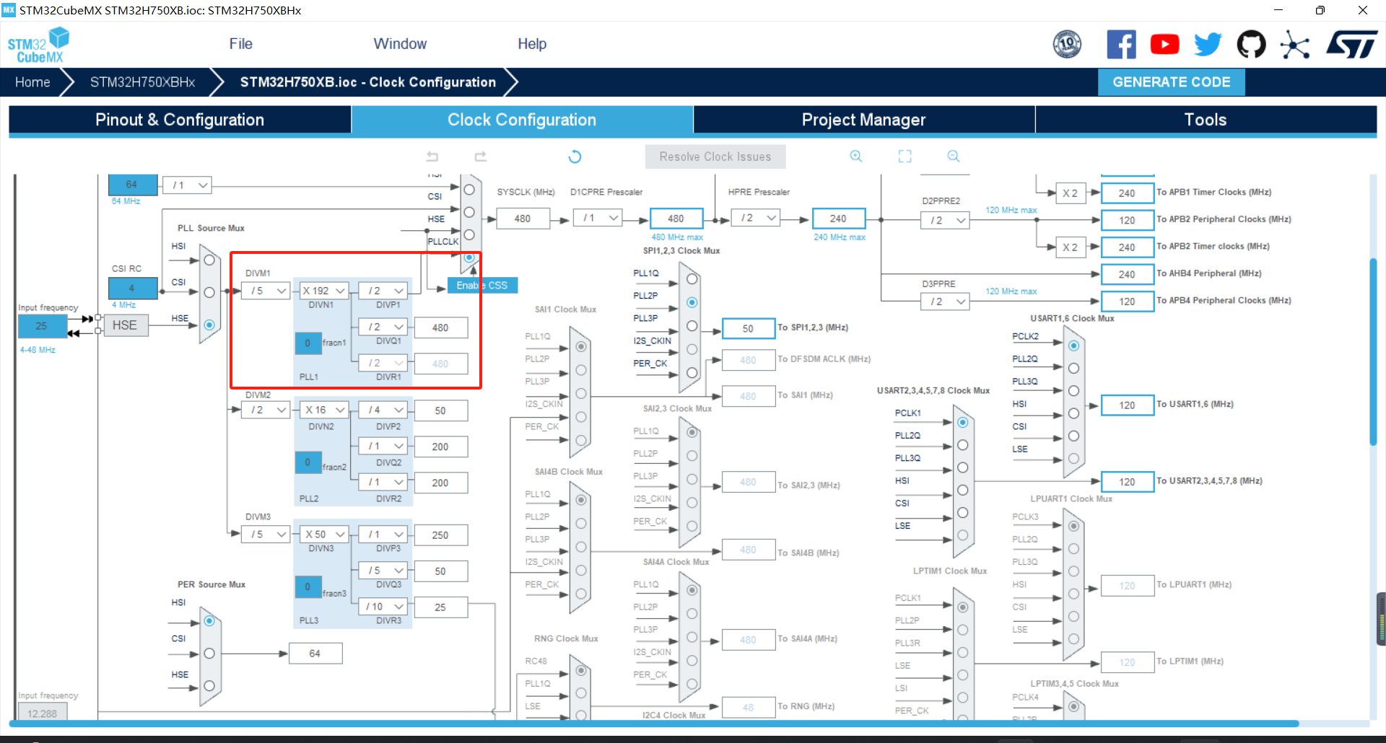Choose PLL3P in SPI1,2,3 Clock Mux
The width and height of the screenshot is (1386, 743).
point(692,326)
